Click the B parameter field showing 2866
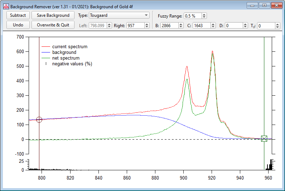 (x=169, y=26)
